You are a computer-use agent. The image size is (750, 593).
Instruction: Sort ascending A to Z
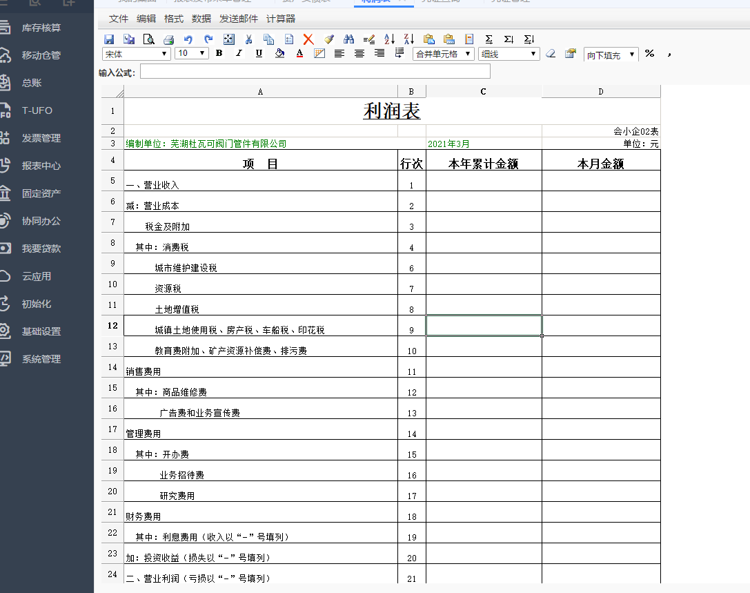[389, 39]
